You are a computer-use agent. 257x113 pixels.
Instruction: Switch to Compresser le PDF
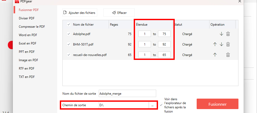[x=32, y=27]
